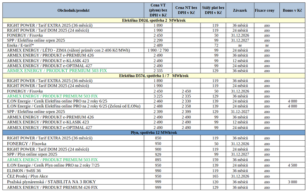
Task: Click the Závazek column header
Action: click(x=239, y=10)
